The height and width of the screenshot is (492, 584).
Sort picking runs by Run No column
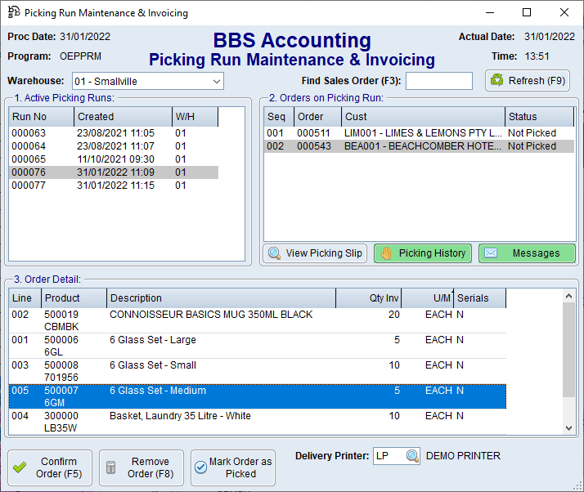pos(41,117)
